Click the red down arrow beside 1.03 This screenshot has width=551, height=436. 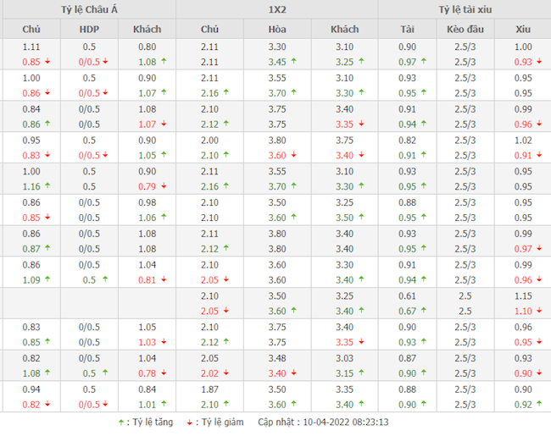click(x=164, y=341)
